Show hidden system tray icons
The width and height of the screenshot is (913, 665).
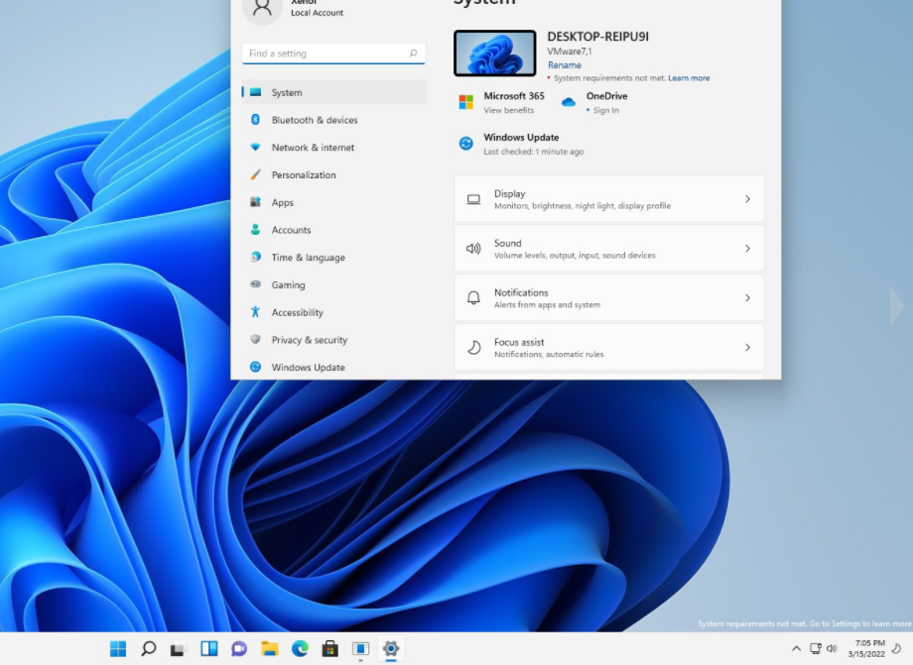(x=796, y=649)
